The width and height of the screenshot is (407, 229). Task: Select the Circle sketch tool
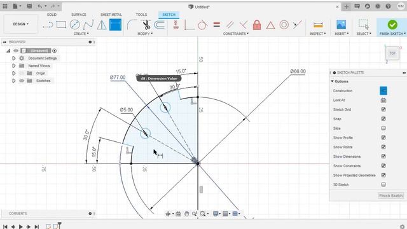click(75, 25)
